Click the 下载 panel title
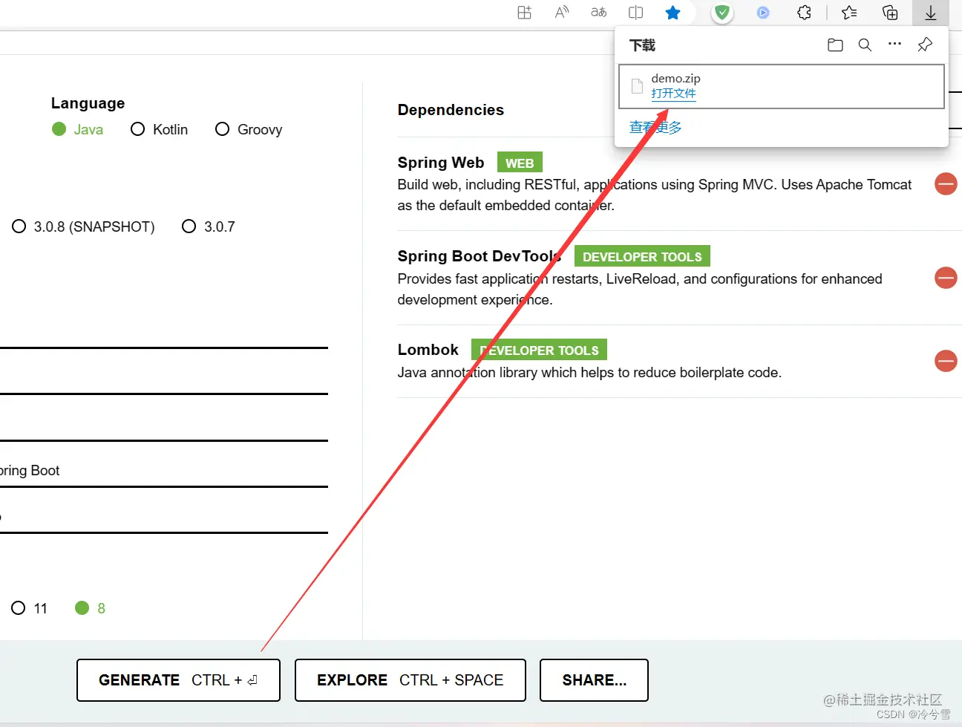 click(x=642, y=45)
